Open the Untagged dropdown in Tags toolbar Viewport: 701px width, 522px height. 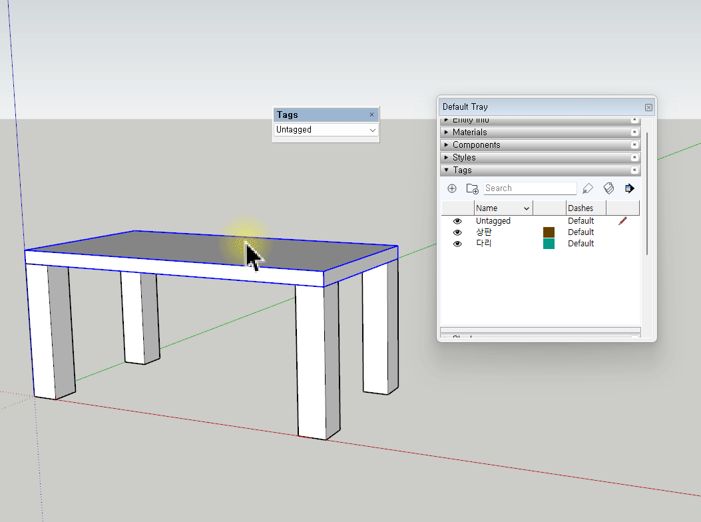point(372,130)
